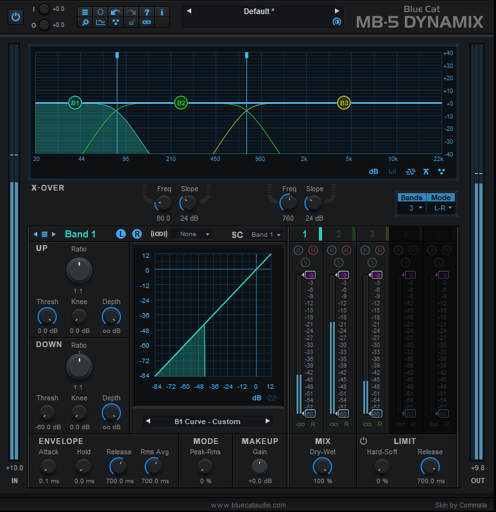Click the undo arrow in the toolbar
This screenshot has height=512, width=496.
pos(115,12)
